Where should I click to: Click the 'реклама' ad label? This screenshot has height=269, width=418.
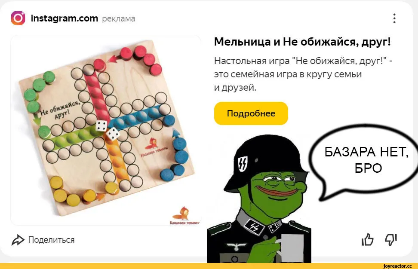(x=119, y=19)
